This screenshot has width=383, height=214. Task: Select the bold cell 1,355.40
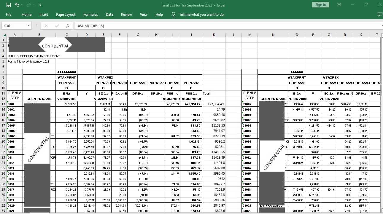pyautogui.click(x=191, y=174)
